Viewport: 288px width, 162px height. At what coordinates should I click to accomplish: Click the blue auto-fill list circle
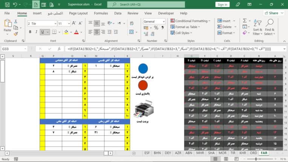[143, 69]
